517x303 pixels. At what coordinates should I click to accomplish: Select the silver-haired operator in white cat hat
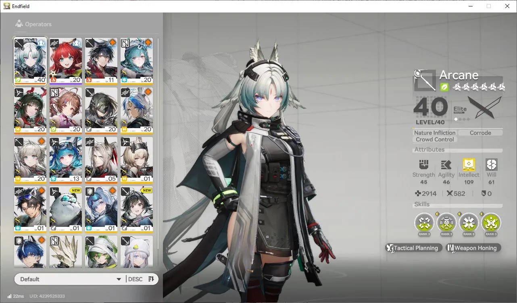tap(137, 252)
